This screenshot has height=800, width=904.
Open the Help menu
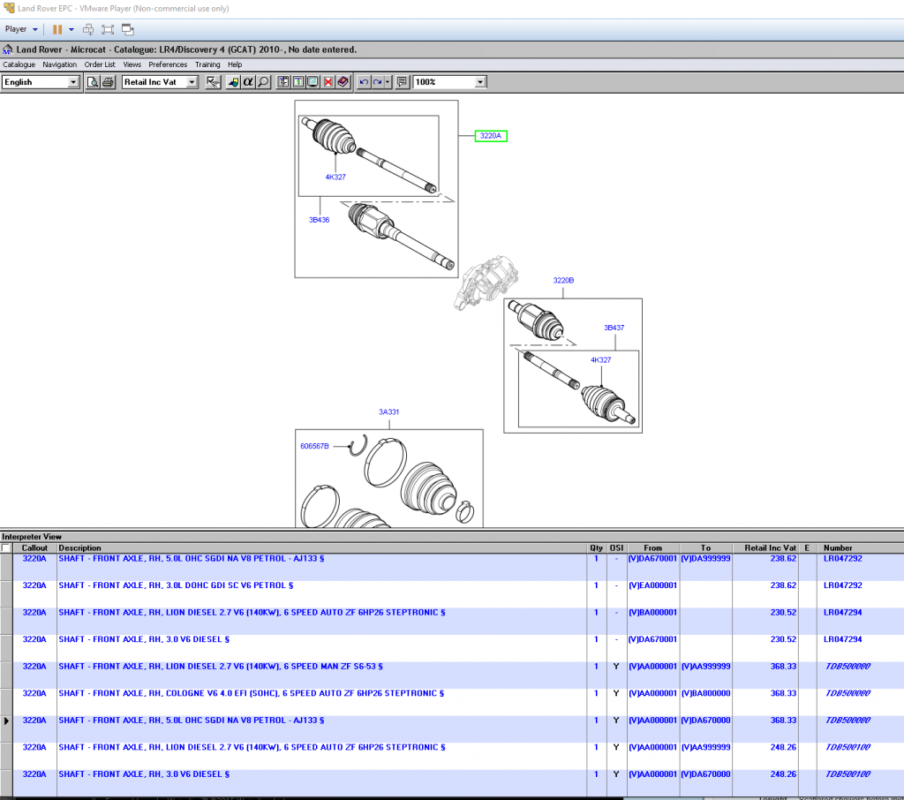(x=235, y=64)
